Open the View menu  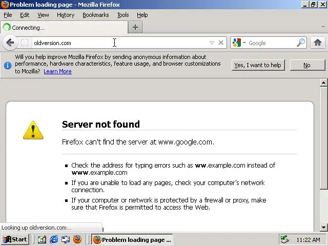(x=43, y=15)
